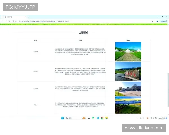
Task: Click the second row's attraction name cell
Action: pos(36,71)
